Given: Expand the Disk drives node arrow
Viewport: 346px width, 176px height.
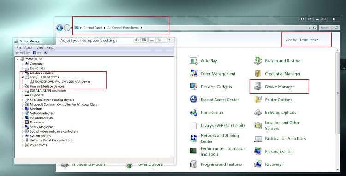Looking at the screenshot, I should (23, 68).
